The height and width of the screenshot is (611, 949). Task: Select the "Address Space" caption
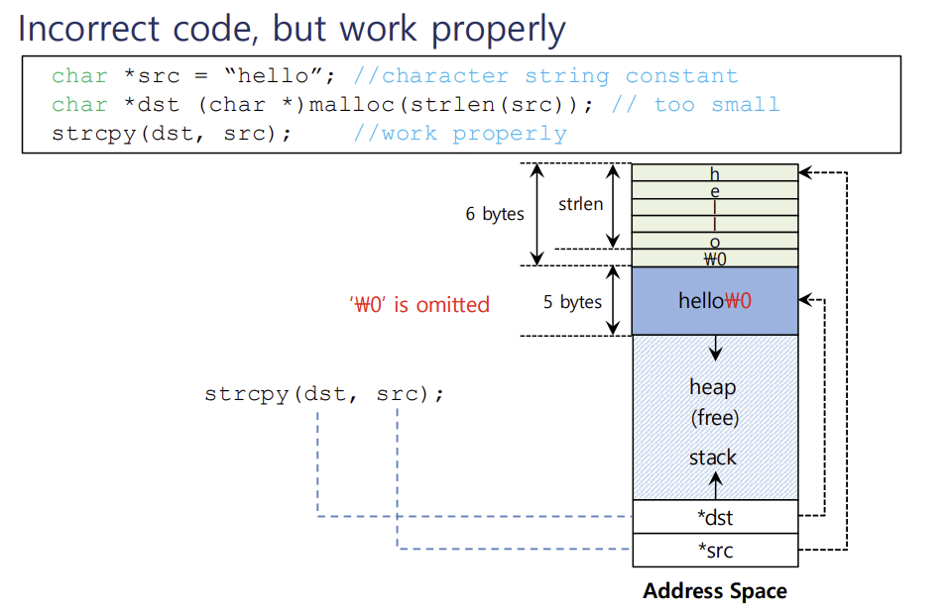click(x=715, y=590)
